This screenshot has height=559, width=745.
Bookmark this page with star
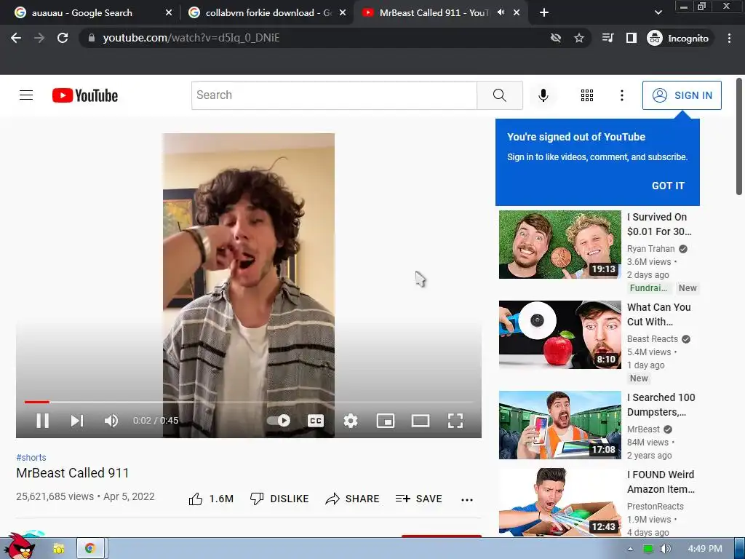coord(578,38)
